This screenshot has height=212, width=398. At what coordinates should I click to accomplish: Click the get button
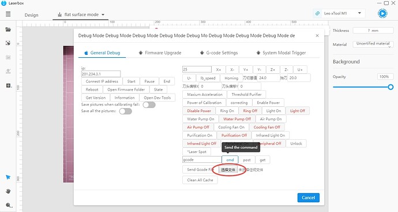(262, 160)
